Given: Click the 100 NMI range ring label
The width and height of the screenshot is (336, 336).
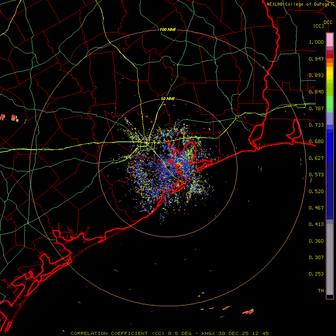Looking at the screenshot, I should point(168,29).
